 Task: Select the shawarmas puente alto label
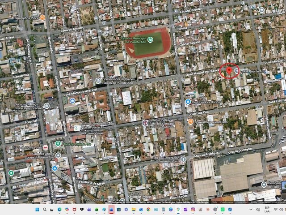211,122
